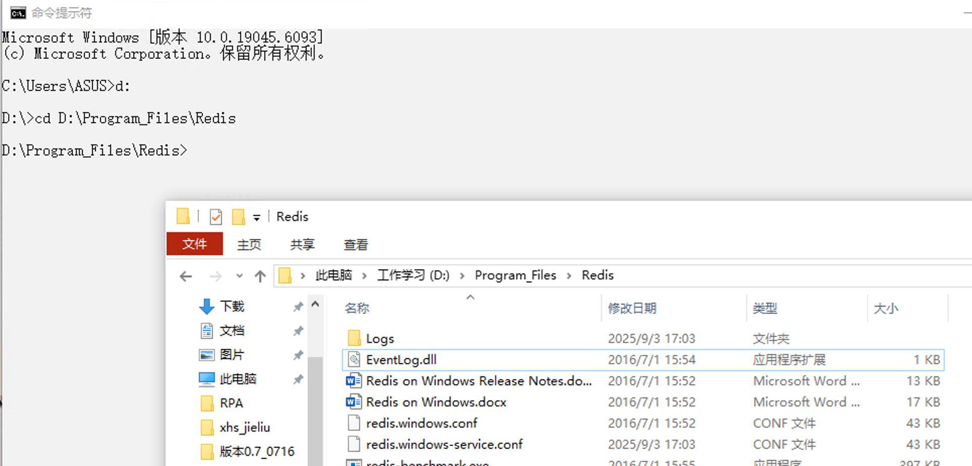Click 应用程序扩展 type of EventLog.dll
The height and width of the screenshot is (466, 972).
789,360
